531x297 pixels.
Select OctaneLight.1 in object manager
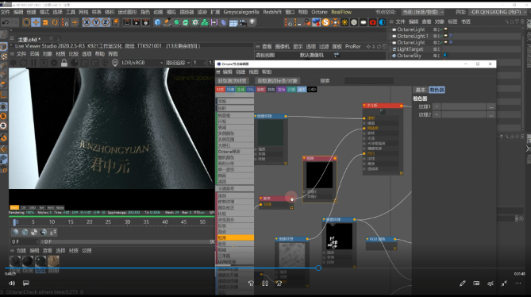[x=413, y=36]
